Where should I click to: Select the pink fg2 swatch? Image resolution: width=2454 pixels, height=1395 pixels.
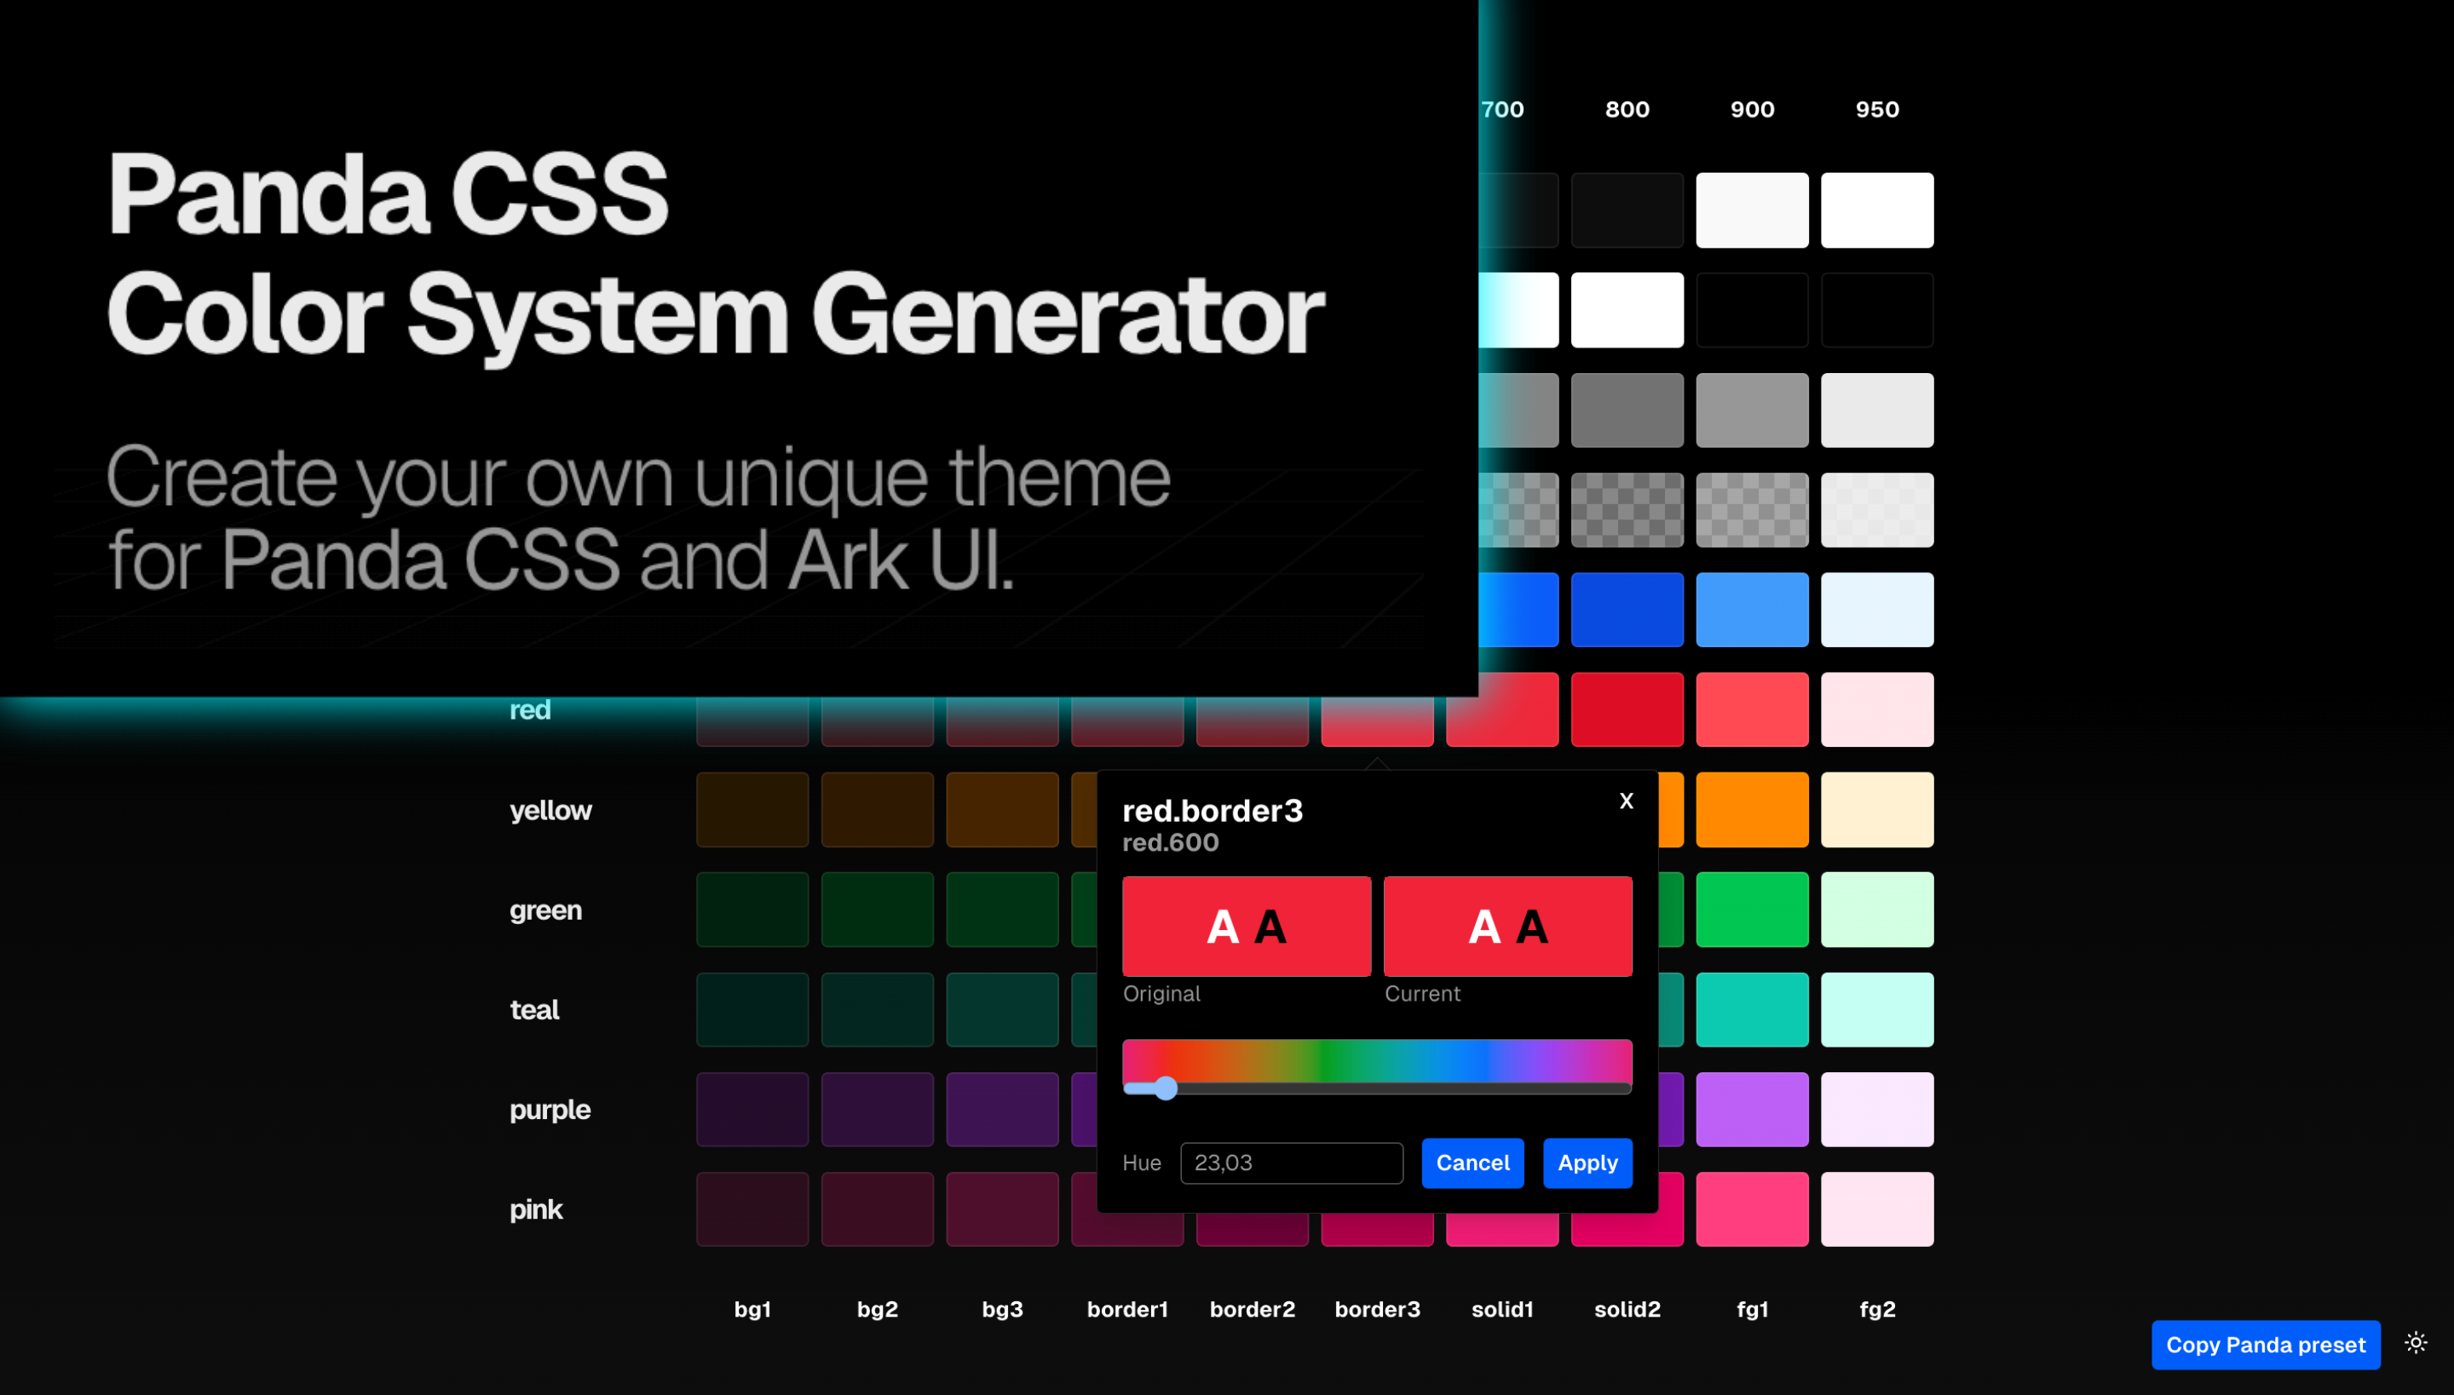[1877, 1209]
